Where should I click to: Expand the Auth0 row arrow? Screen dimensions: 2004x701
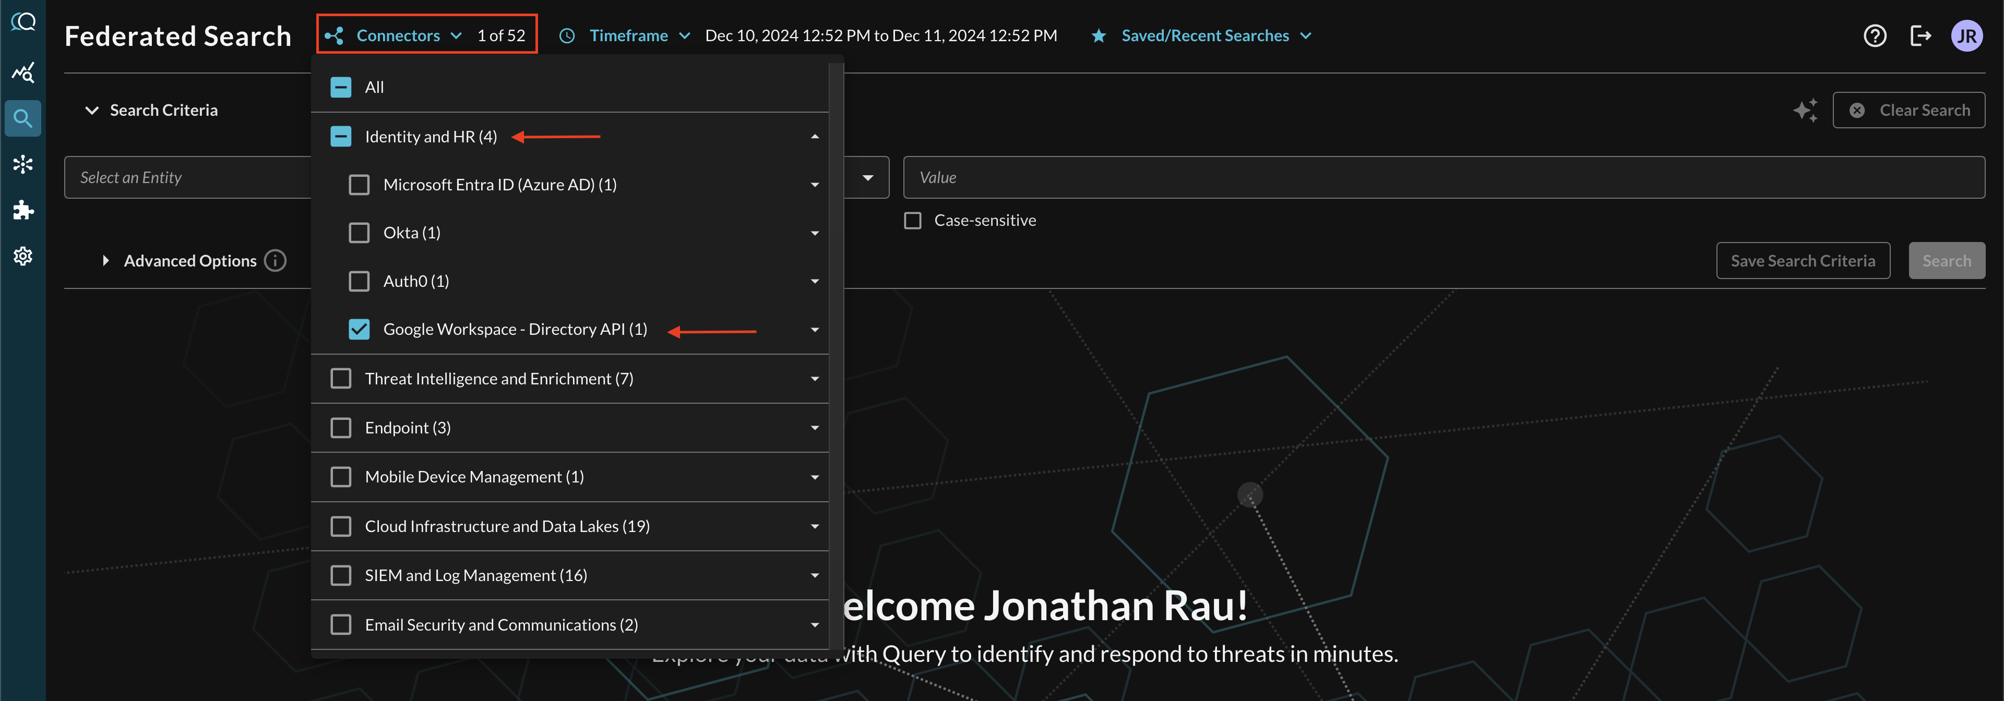(815, 281)
